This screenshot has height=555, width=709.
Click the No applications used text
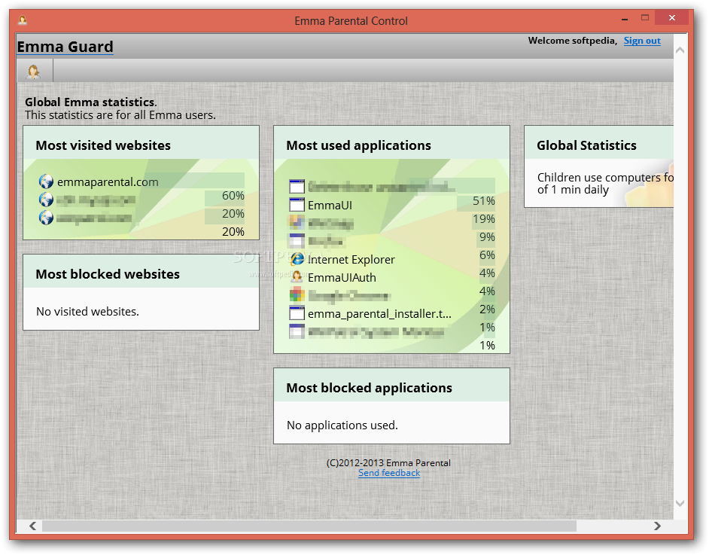[x=342, y=425]
